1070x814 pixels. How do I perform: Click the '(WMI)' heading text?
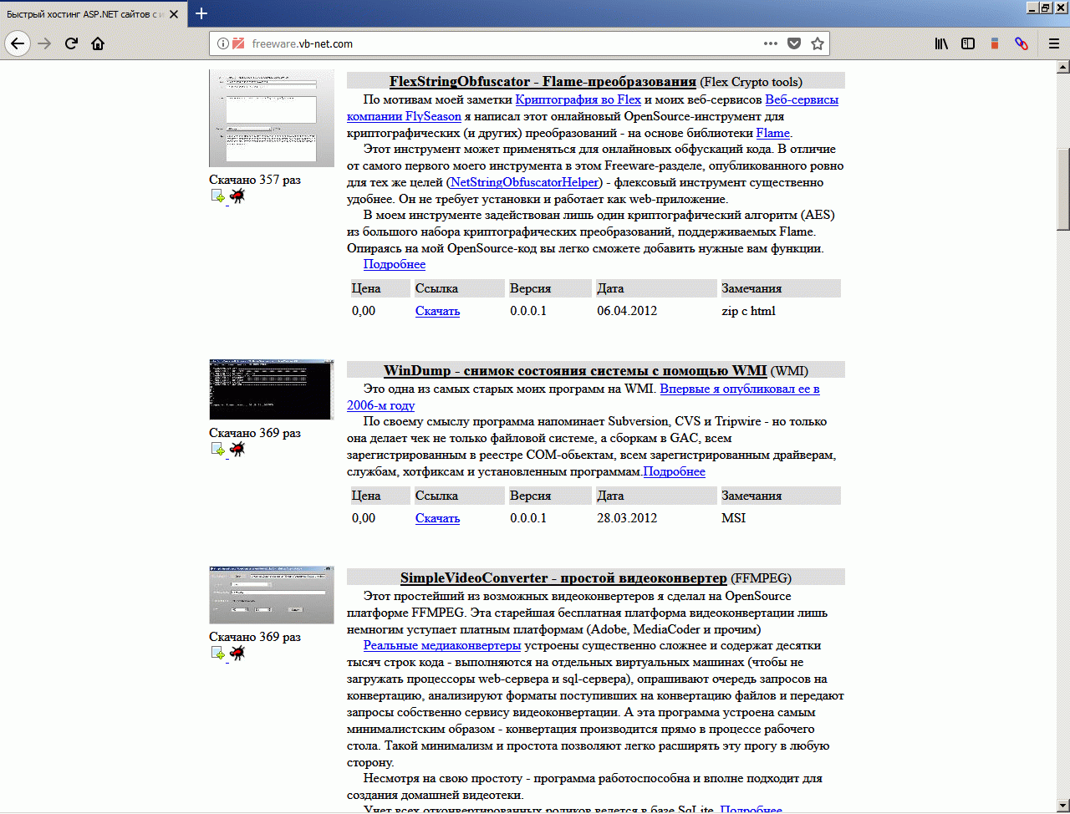coord(789,370)
